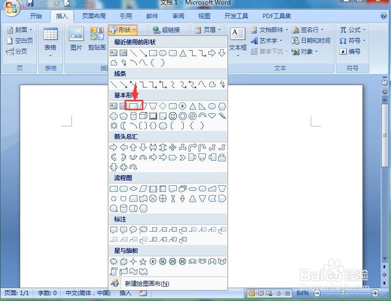
Task: Open the PDF tools tab
Action: [276, 16]
